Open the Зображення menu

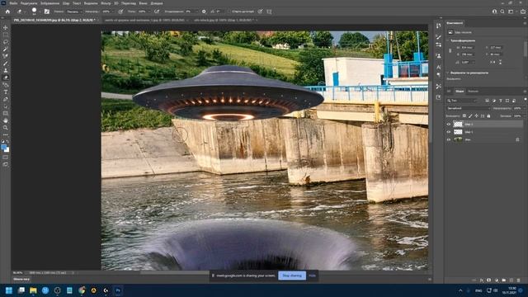[x=49, y=3]
